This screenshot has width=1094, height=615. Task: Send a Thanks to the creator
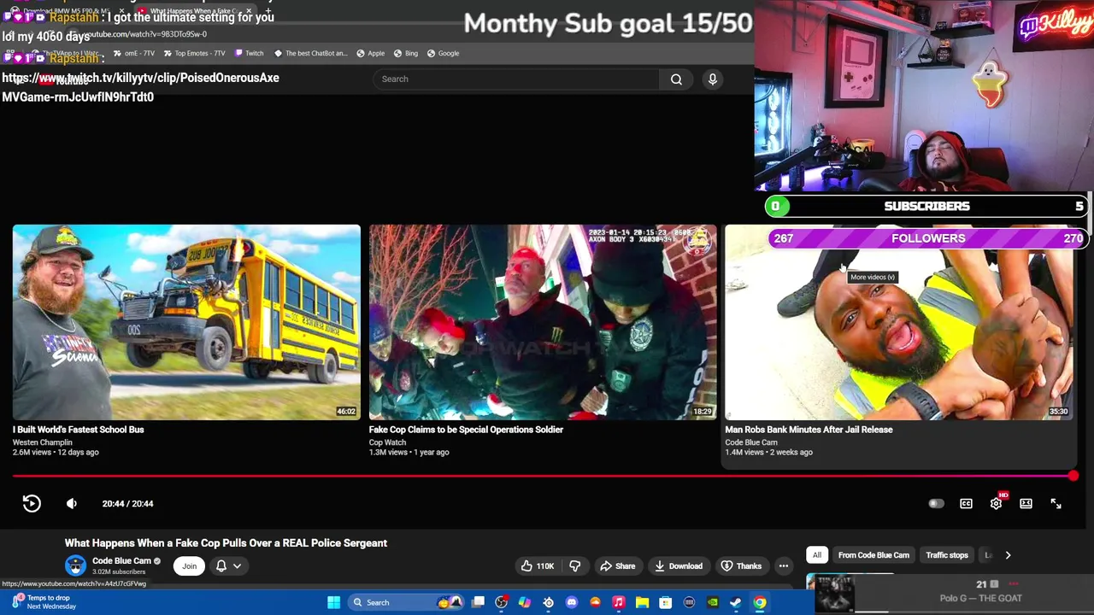[741, 565]
